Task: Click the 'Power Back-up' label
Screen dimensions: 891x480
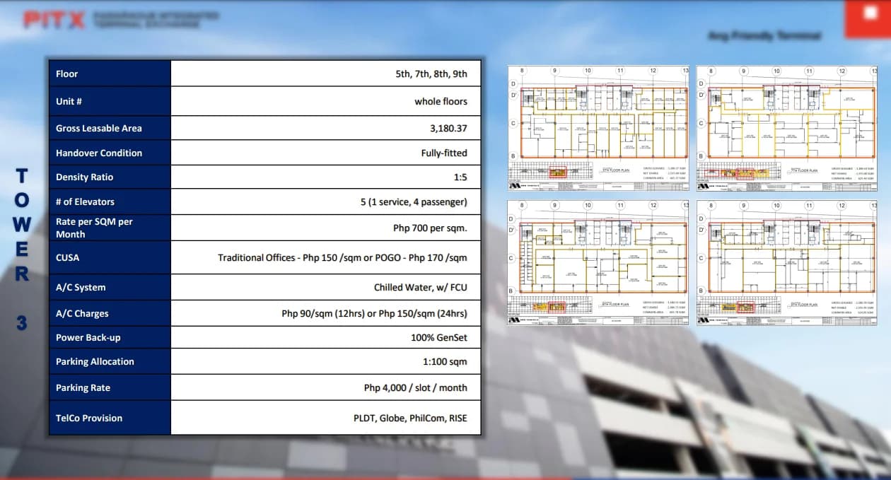Action: 88,337
